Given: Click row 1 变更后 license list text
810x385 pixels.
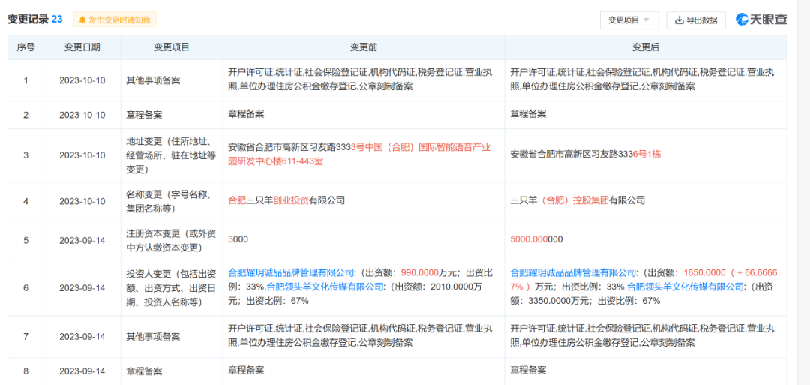Looking at the screenshot, I should coord(642,79).
